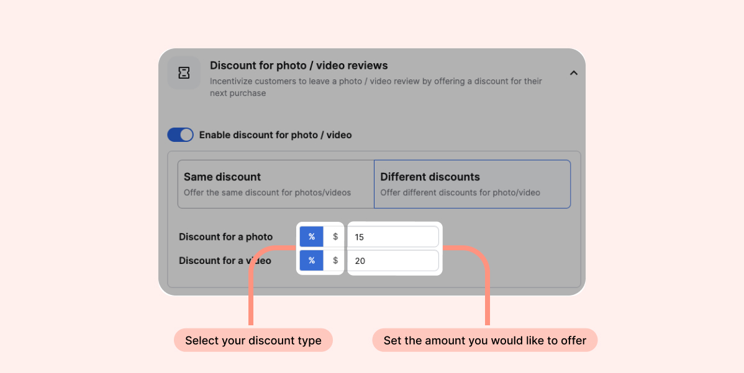Screen dimensions: 744x373
Task: Select the Same discount option
Action: [276, 184]
